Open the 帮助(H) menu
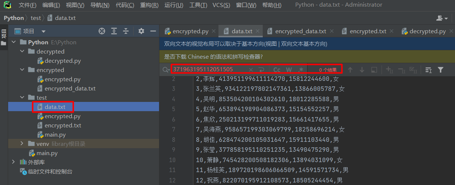 point(272,5)
